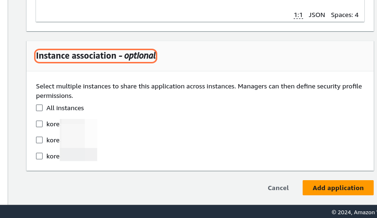
Task: Click the second kore instance name label
Action: tap(53, 140)
